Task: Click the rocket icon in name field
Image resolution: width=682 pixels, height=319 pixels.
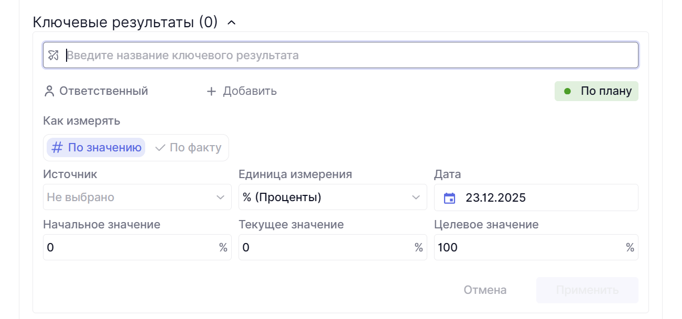Action: (53, 55)
